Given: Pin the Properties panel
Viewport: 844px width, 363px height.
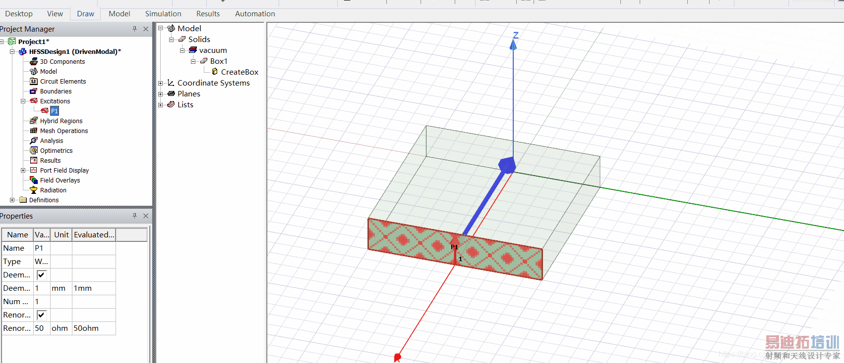Looking at the screenshot, I should click(134, 216).
